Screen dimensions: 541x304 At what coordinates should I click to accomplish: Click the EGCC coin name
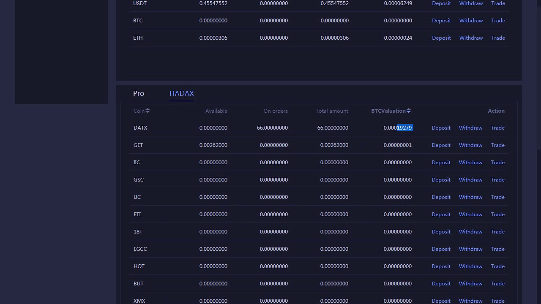[140, 249]
